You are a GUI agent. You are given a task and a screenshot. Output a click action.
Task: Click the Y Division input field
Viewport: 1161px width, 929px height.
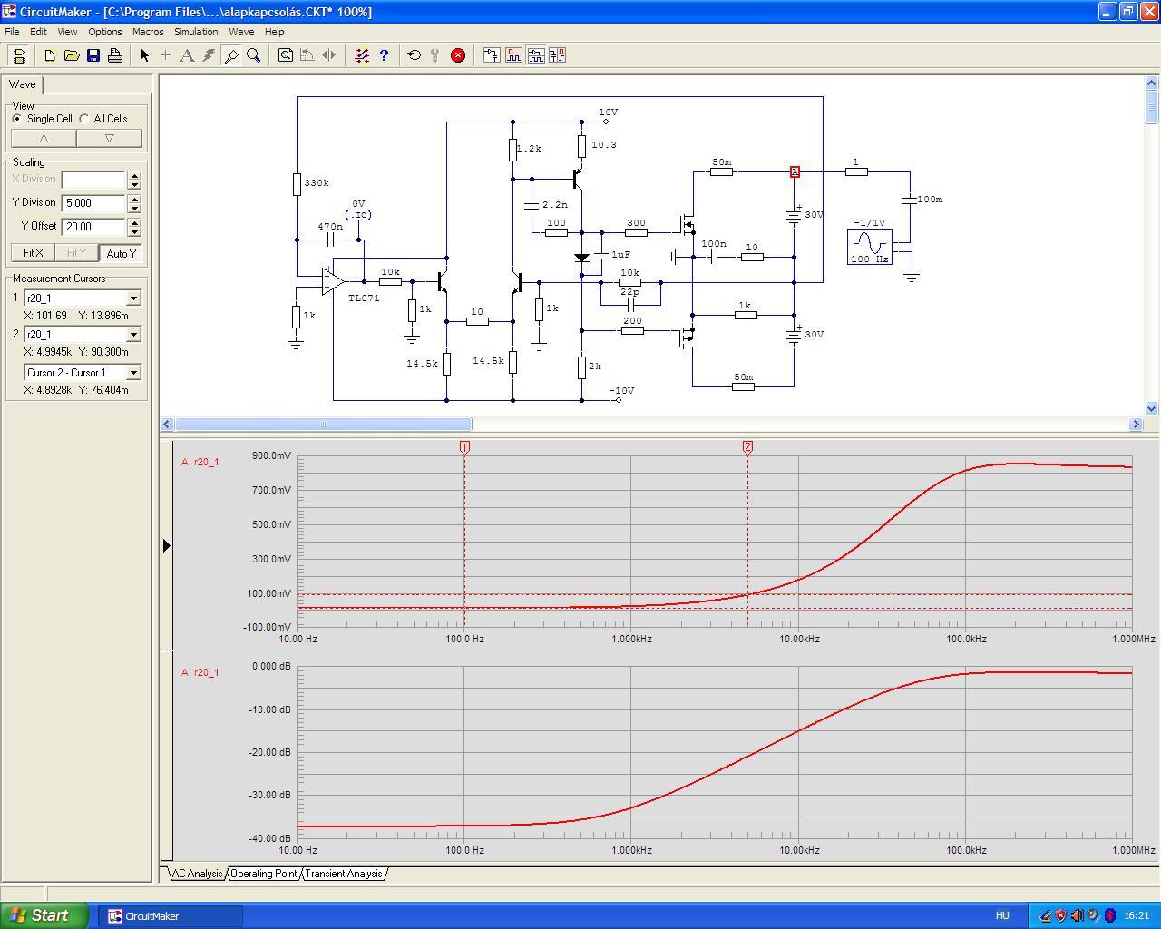[x=93, y=203]
